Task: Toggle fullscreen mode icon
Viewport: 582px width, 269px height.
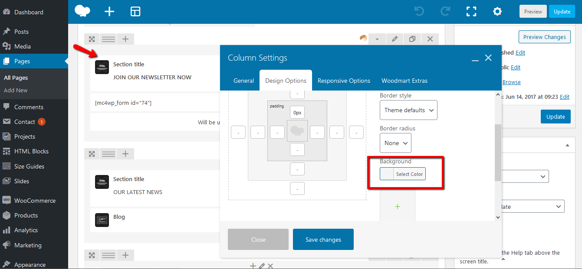Action: tap(471, 12)
